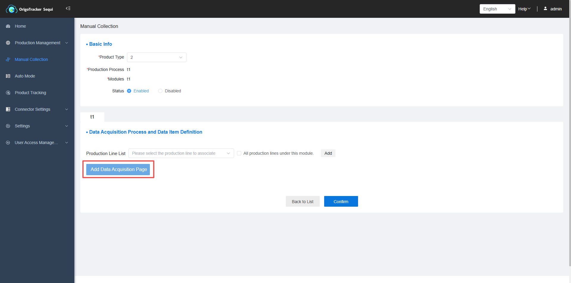
Task: Click the Auto Mode sidebar icon
Action: pos(8,76)
